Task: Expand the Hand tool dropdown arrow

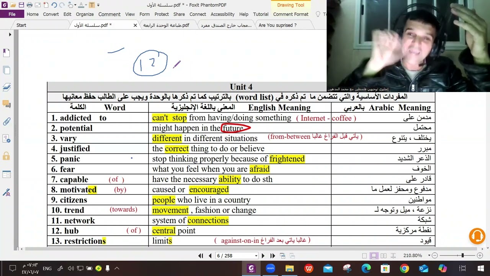Action: (x=75, y=5)
